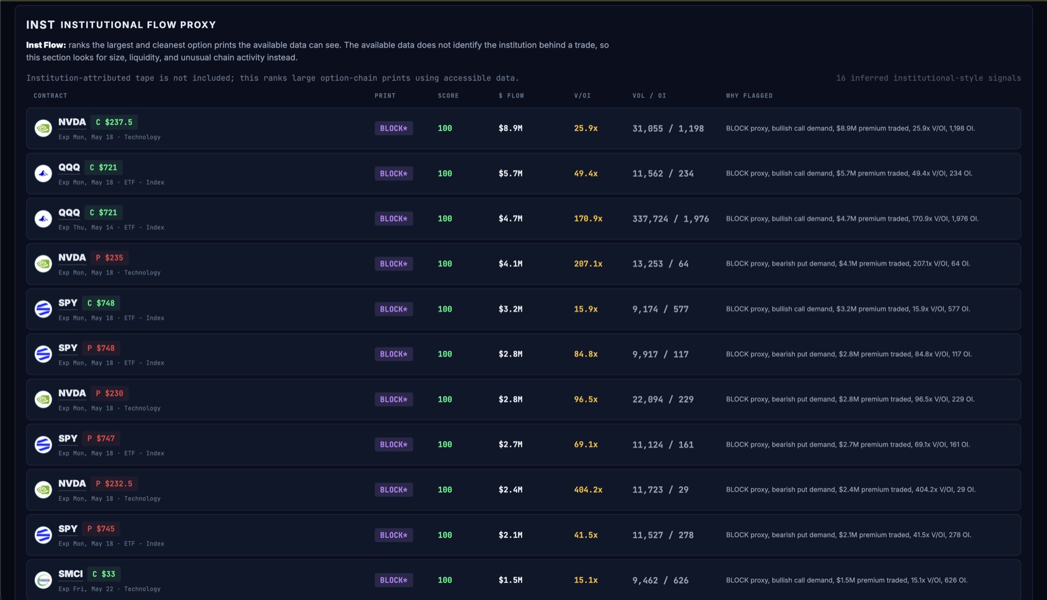
Task: Click the NVDA logo in the P $232.5 row
Action: (43, 489)
